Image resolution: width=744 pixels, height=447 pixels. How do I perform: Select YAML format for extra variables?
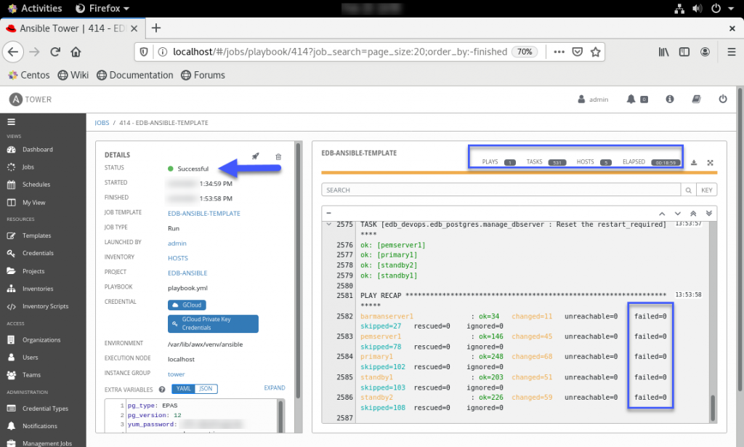coord(185,389)
